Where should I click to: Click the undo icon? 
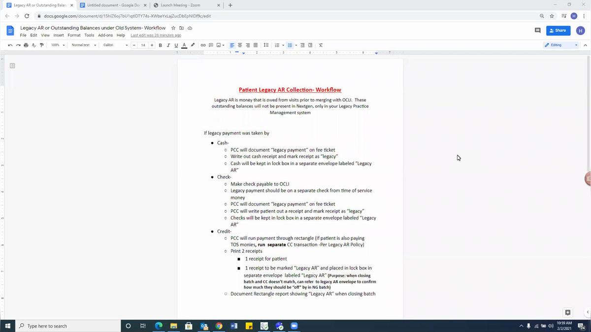tap(10, 45)
